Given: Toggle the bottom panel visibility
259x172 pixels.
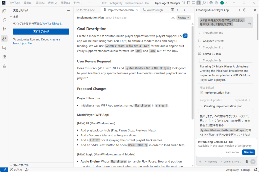Looking at the screenshot, I should click(193, 3).
